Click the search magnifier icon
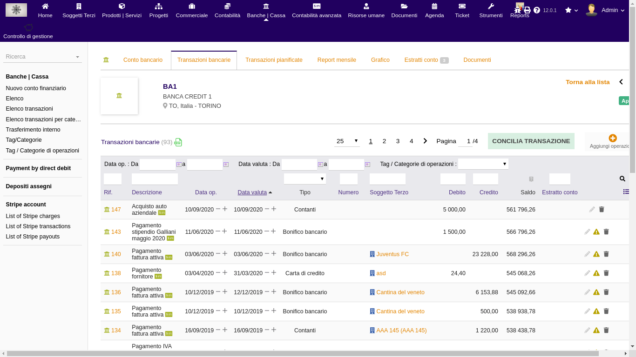 tap(622, 178)
